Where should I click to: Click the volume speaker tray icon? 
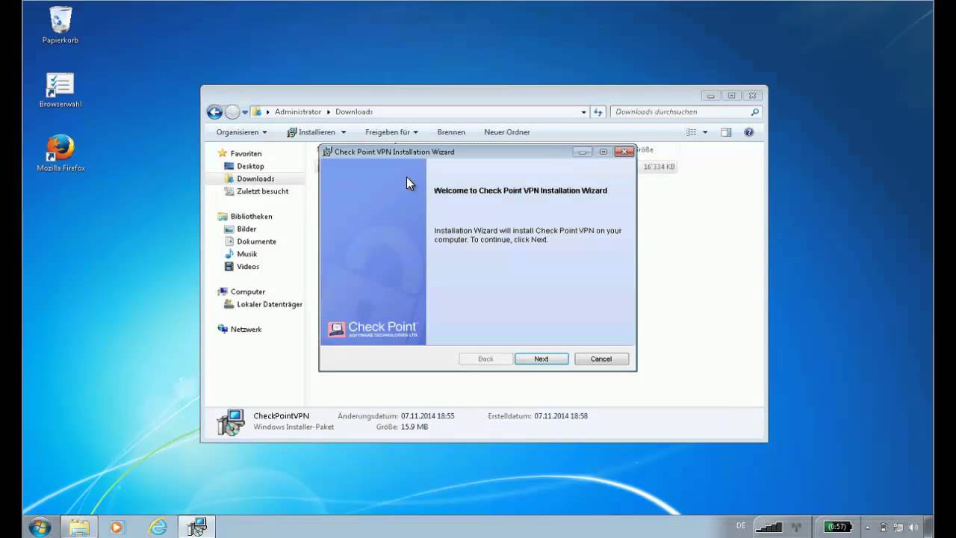[915, 527]
